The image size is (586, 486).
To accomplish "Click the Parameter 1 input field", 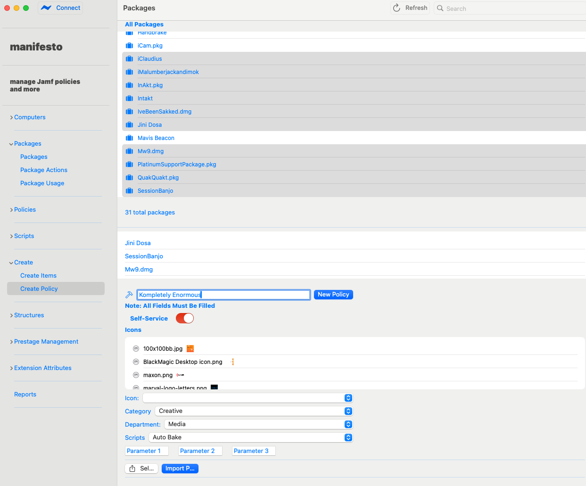I will pos(147,451).
